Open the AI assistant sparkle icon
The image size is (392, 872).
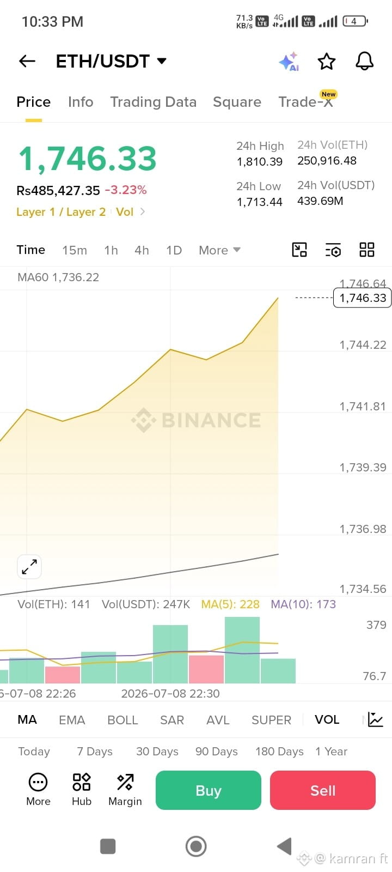[289, 62]
